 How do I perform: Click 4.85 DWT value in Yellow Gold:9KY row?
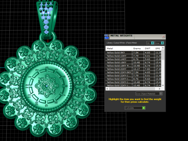pos(148,52)
